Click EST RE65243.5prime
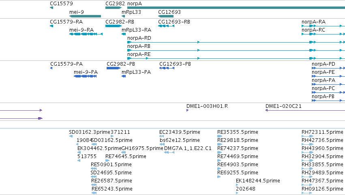Image resolution: width=345 pixels, height=195 pixels. click(112, 189)
